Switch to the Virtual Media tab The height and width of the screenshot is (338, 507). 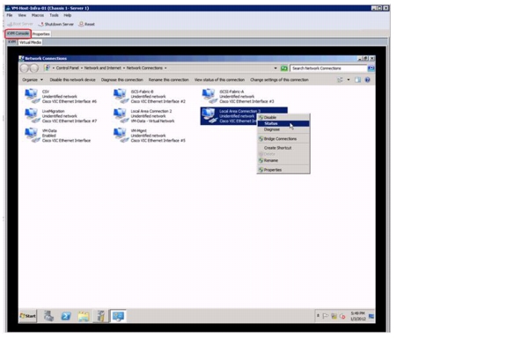tap(30, 42)
